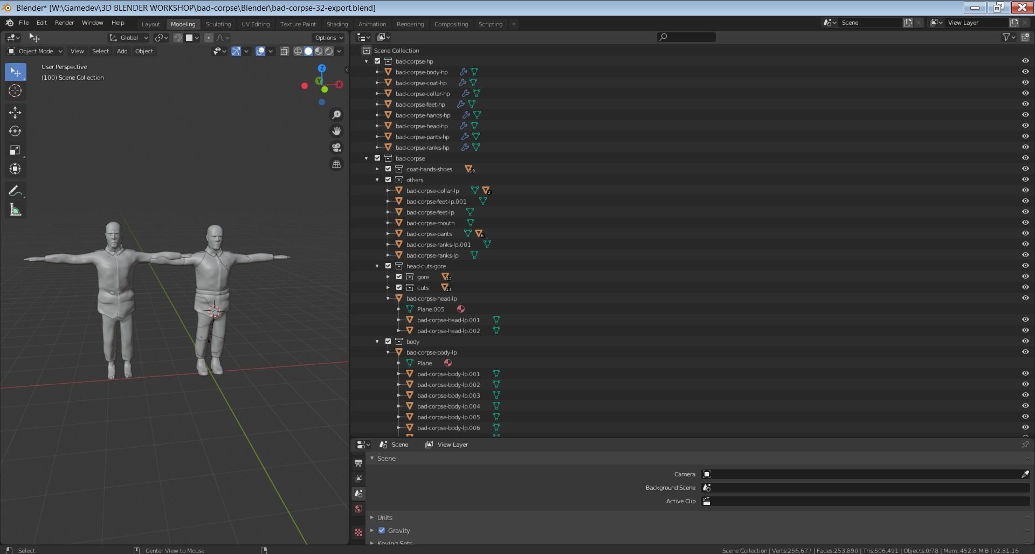Click the red X axis on navigation gizmo
Screen dimensions: 1035x554
click(339, 85)
